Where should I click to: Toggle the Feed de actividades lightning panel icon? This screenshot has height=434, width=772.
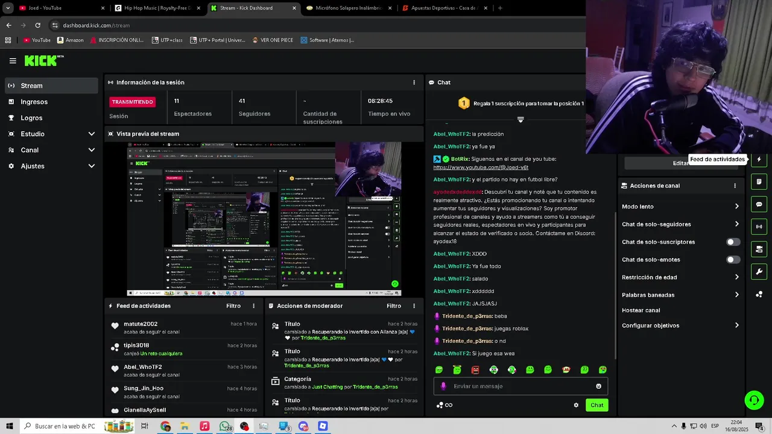(759, 160)
